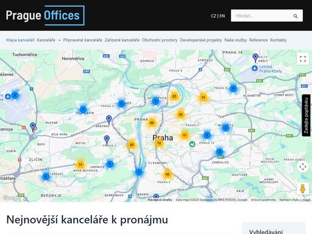Open blue cluster 2 near Záběhlice
The width and height of the screenshot is (312, 234).
[219, 152]
